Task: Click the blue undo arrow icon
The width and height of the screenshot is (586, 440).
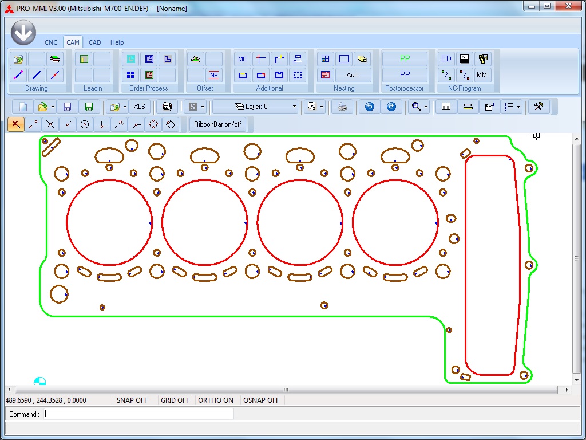Action: 370,107
